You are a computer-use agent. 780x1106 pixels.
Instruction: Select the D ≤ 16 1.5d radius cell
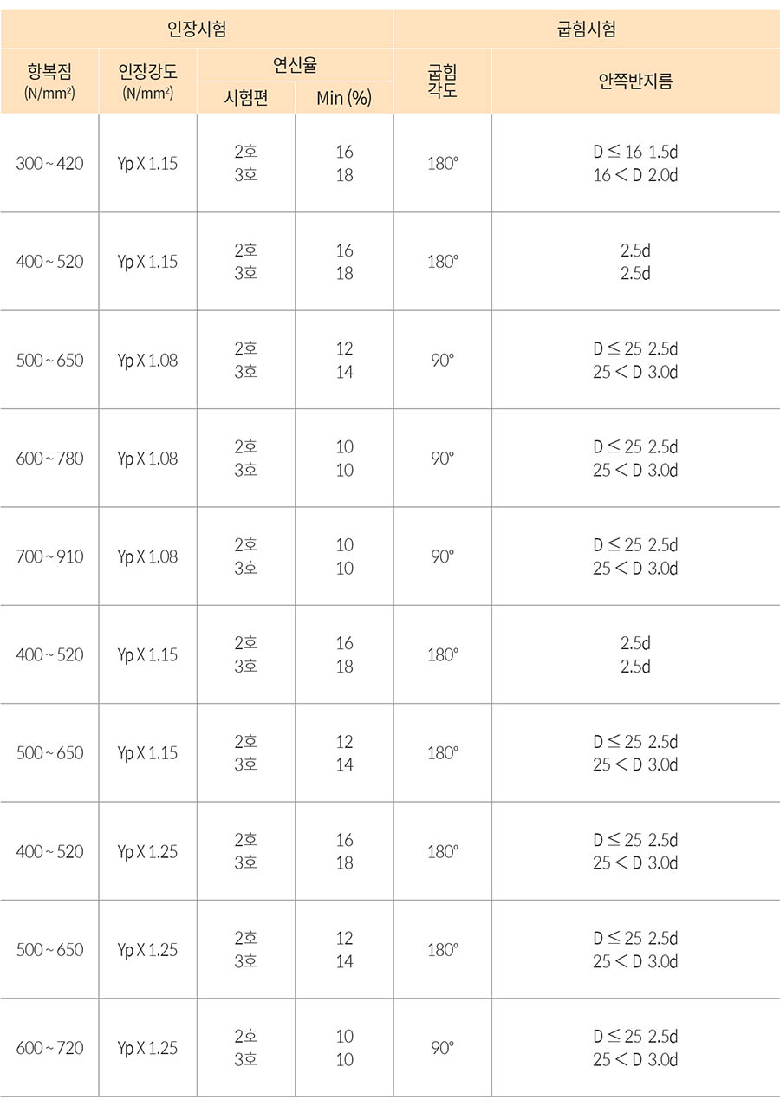635,153
